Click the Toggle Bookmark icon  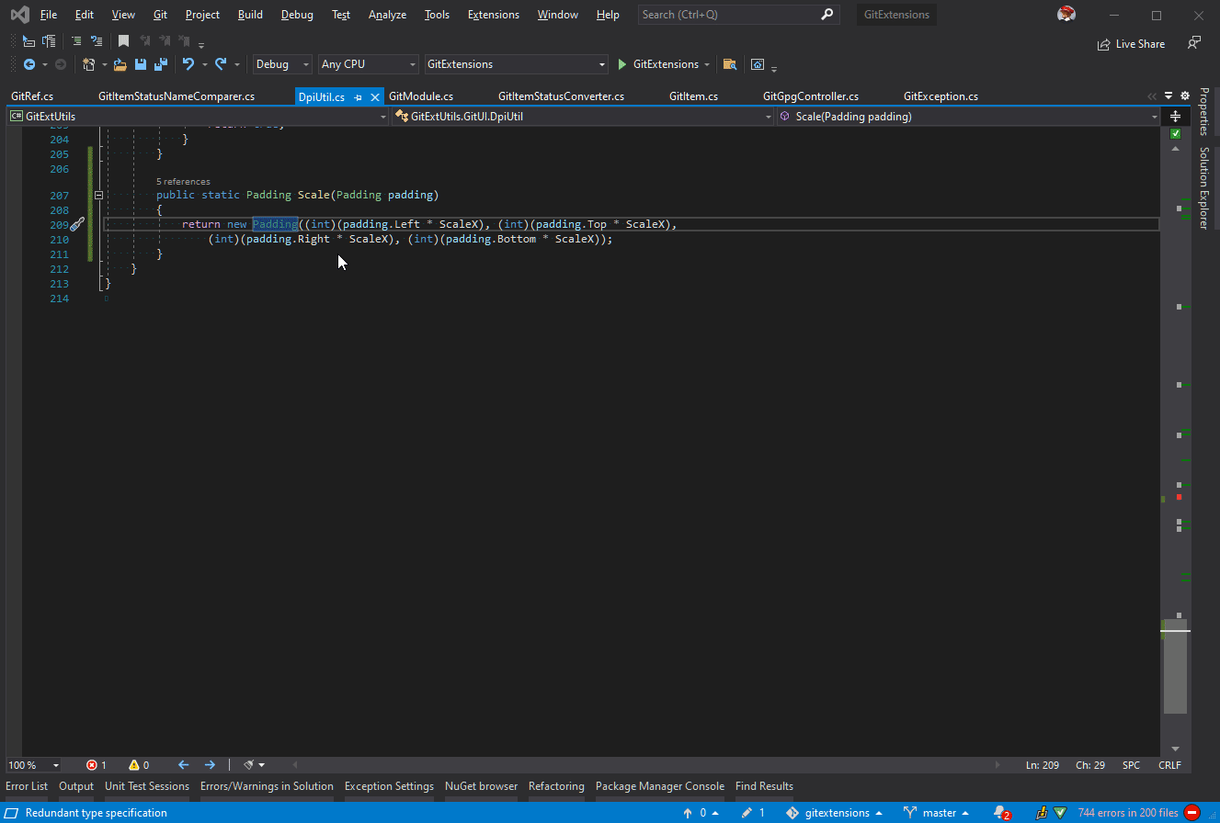pyautogui.click(x=124, y=40)
